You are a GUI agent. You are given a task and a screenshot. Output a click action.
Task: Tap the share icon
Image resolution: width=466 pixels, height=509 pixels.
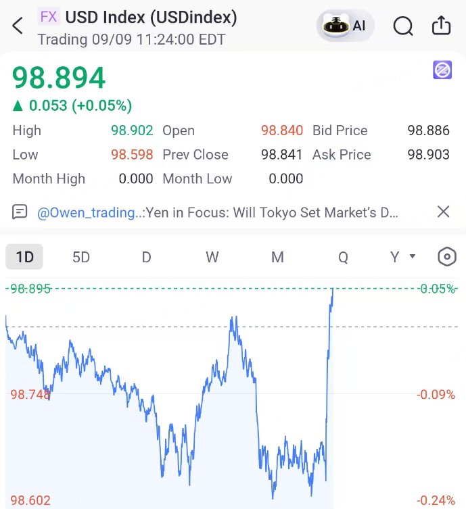pos(442,25)
